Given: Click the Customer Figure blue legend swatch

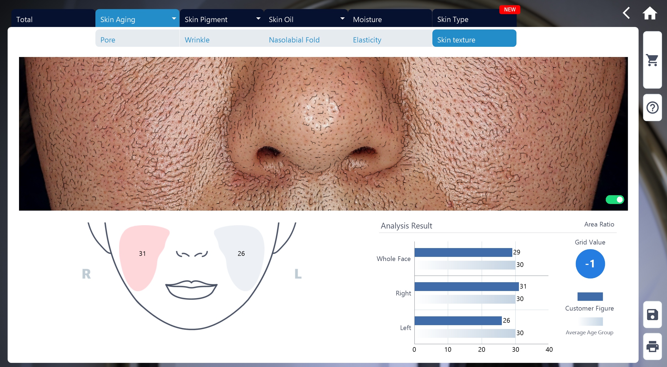Looking at the screenshot, I should point(590,297).
